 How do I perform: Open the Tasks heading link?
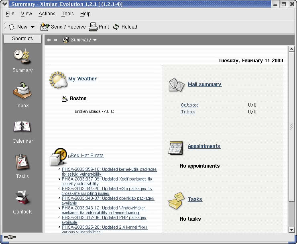tap(195, 199)
